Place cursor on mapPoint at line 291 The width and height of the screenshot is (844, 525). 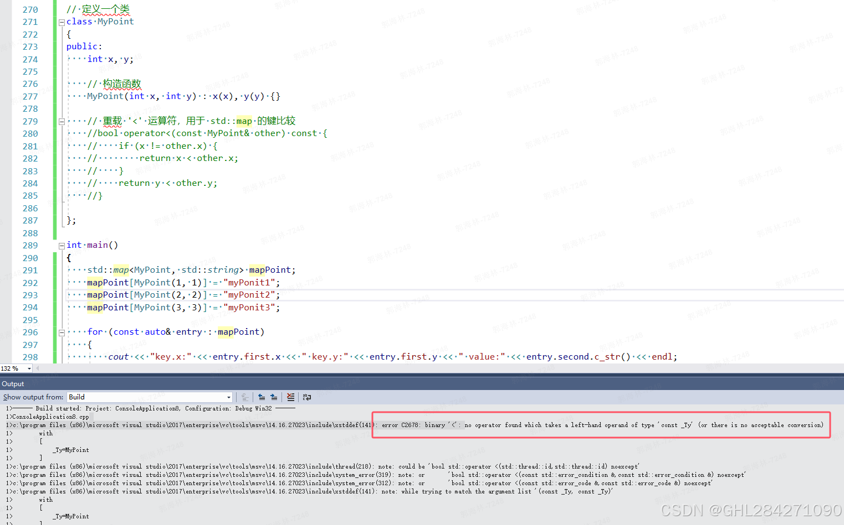[x=270, y=269]
